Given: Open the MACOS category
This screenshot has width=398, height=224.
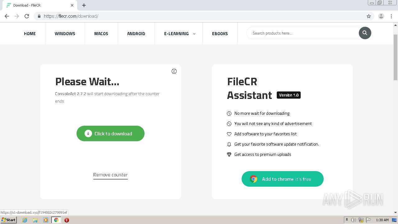Looking at the screenshot, I should coord(101,34).
